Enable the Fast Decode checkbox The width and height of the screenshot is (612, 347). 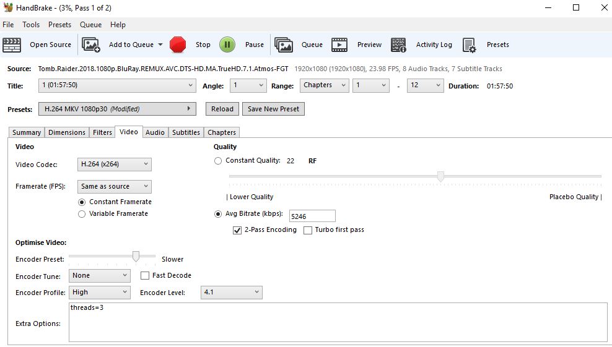(x=145, y=276)
